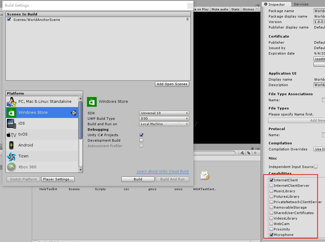Click the Xbox 360 platform icon
Screen dimensions: 325x242
12,167
